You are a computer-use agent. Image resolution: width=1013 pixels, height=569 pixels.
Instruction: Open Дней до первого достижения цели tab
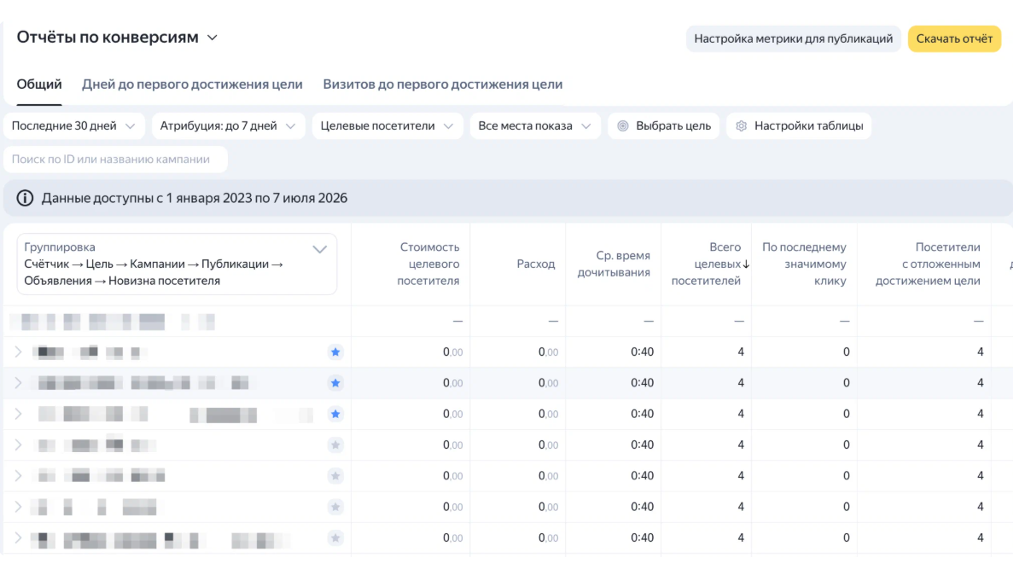tap(192, 84)
